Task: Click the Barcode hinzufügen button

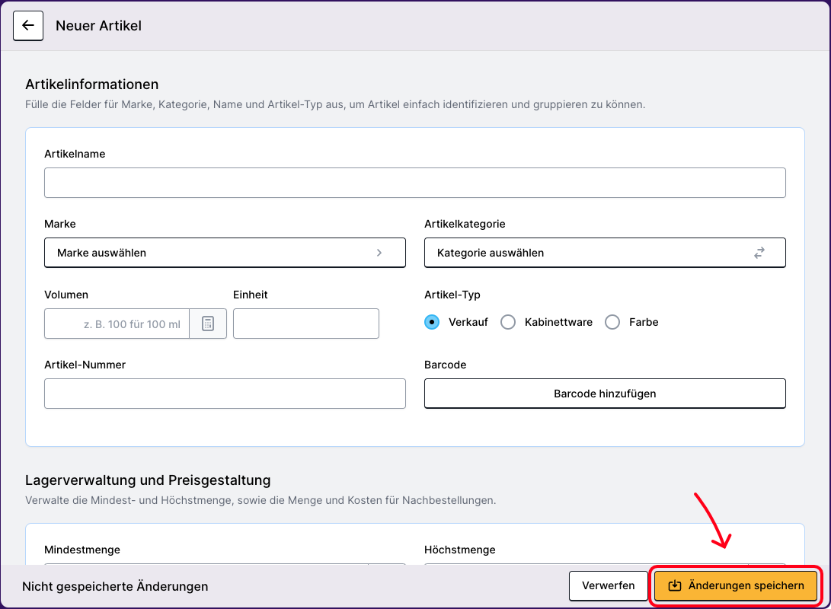Action: 605,394
